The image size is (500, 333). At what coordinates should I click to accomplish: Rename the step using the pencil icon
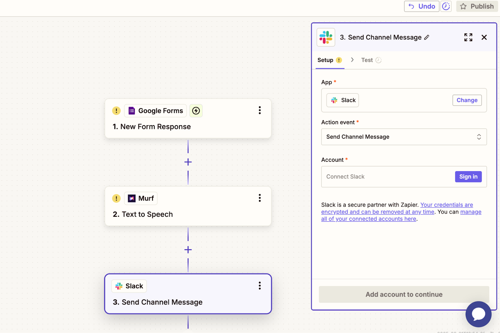(x=427, y=37)
